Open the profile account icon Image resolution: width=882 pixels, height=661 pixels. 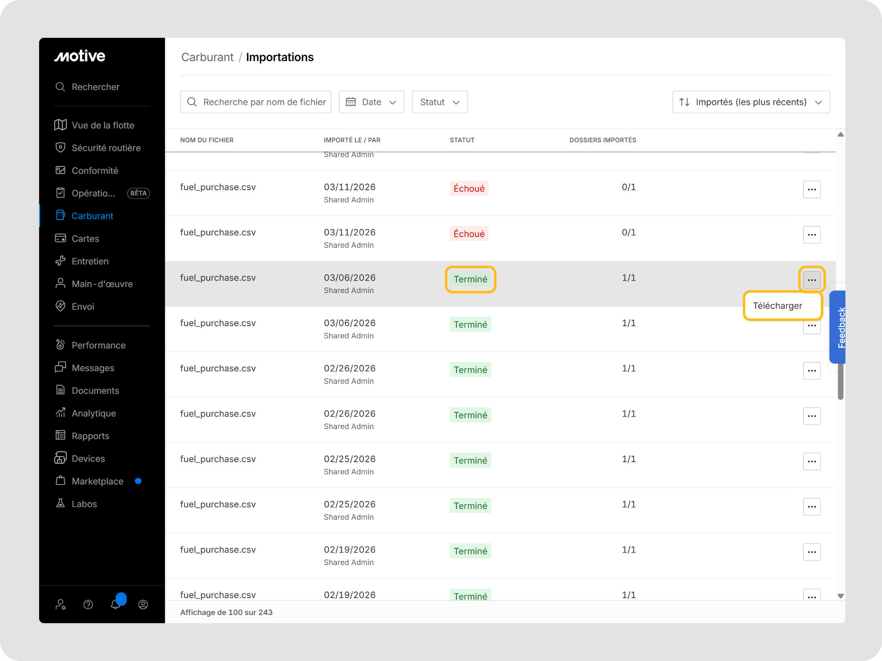coord(143,605)
